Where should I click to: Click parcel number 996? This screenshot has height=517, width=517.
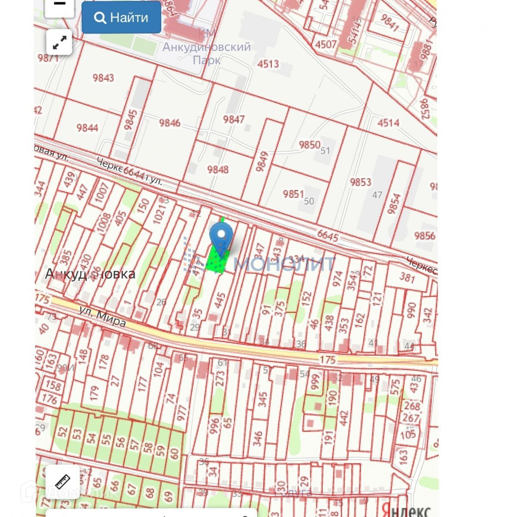[x=215, y=427]
